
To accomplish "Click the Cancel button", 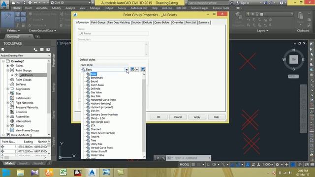I will [x=178, y=117].
